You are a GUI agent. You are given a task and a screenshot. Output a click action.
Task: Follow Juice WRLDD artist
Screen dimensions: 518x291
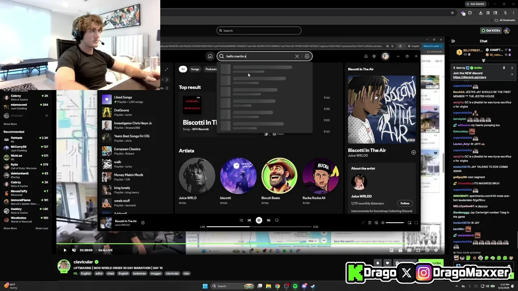[405, 203]
